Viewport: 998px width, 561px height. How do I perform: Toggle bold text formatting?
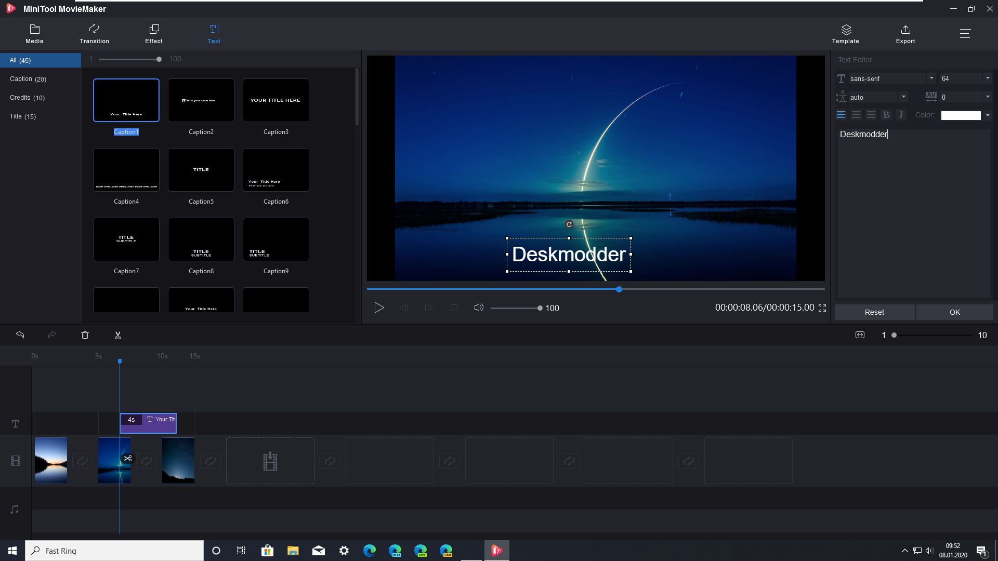click(886, 115)
